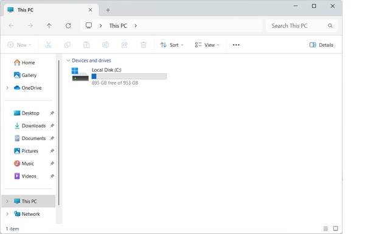Select This PC in the navigation pane
365x234 pixels.
(29, 201)
